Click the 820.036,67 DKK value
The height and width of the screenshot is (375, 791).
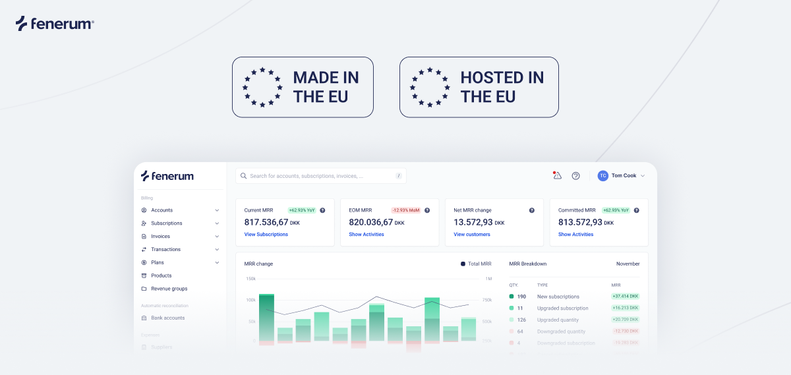[x=377, y=223]
